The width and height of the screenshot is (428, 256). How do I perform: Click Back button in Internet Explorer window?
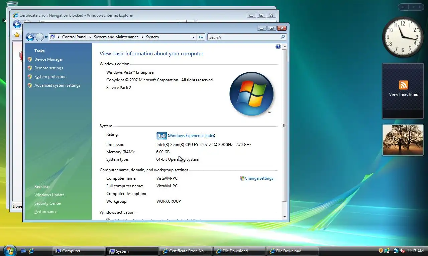17,24
